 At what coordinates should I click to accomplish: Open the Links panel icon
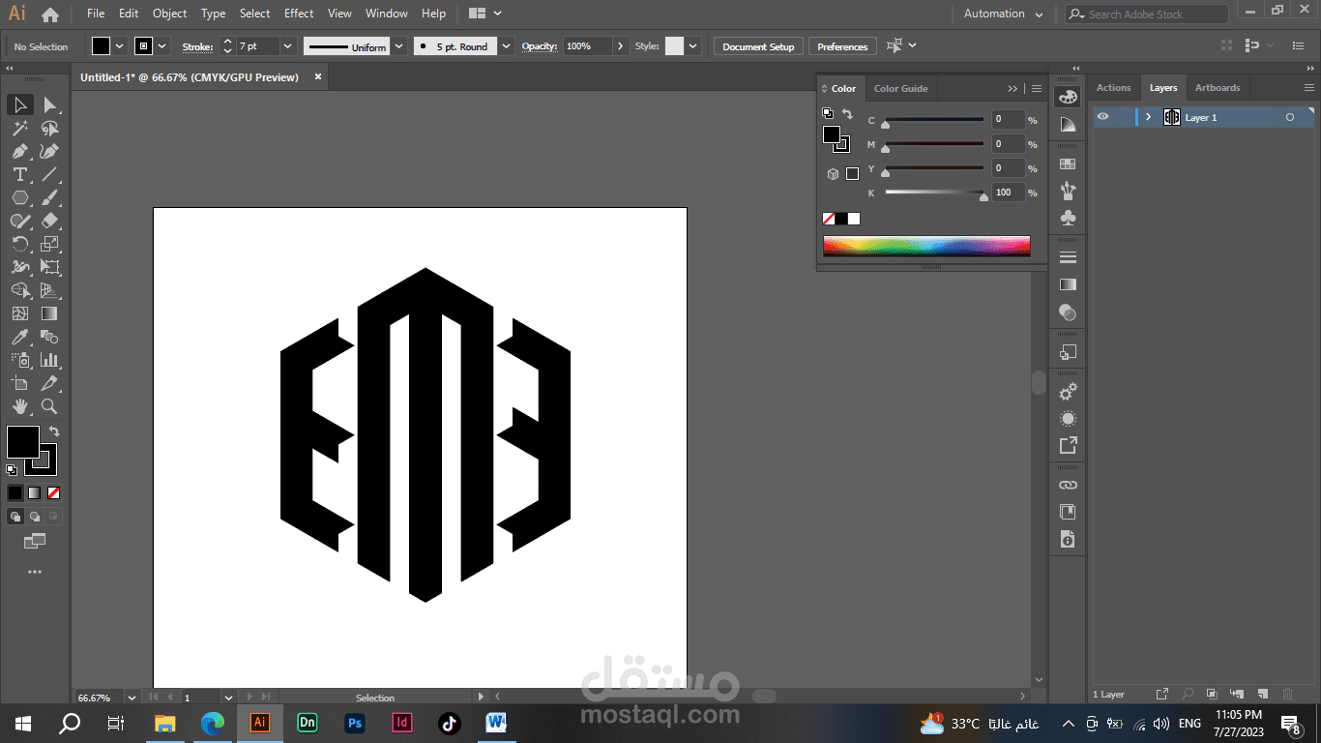pyautogui.click(x=1068, y=485)
